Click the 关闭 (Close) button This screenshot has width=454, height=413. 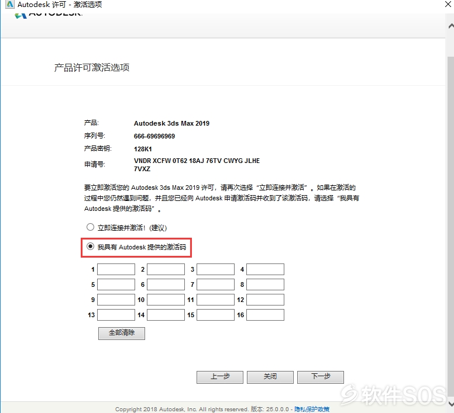point(270,377)
